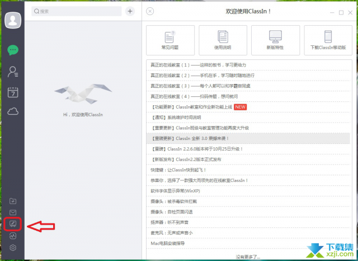The width and height of the screenshot is (358, 261).
Task: Open article 真正的在线教室（2）
Action: pos(248,76)
